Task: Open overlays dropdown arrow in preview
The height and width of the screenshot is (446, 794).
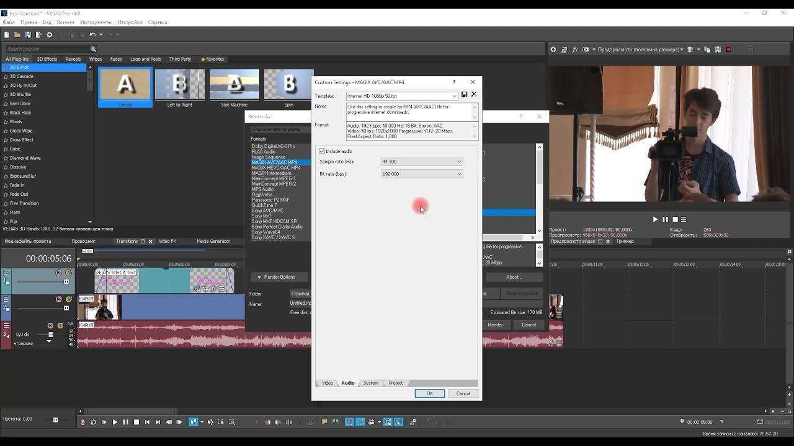Action: [x=698, y=50]
